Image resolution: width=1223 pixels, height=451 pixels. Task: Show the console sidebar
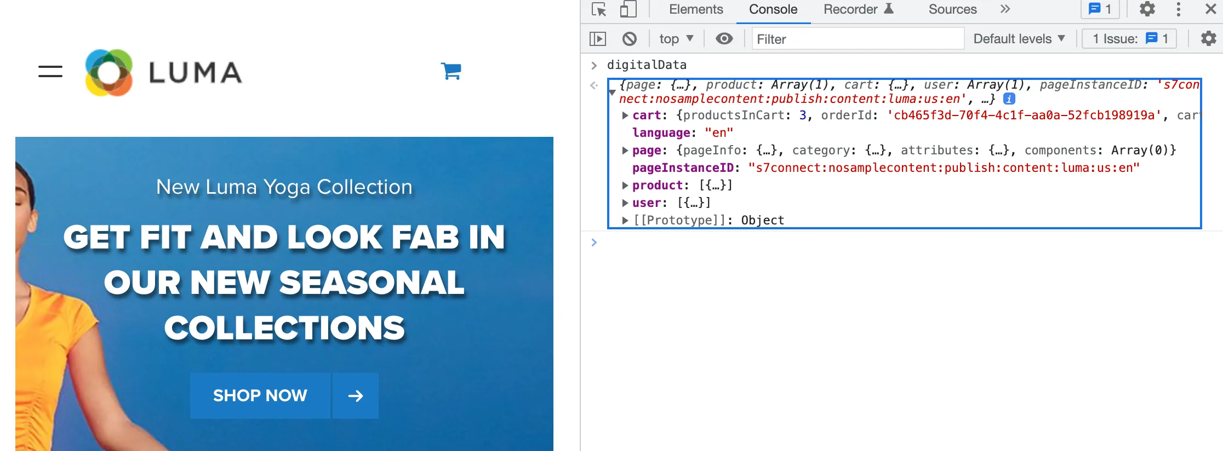click(598, 39)
